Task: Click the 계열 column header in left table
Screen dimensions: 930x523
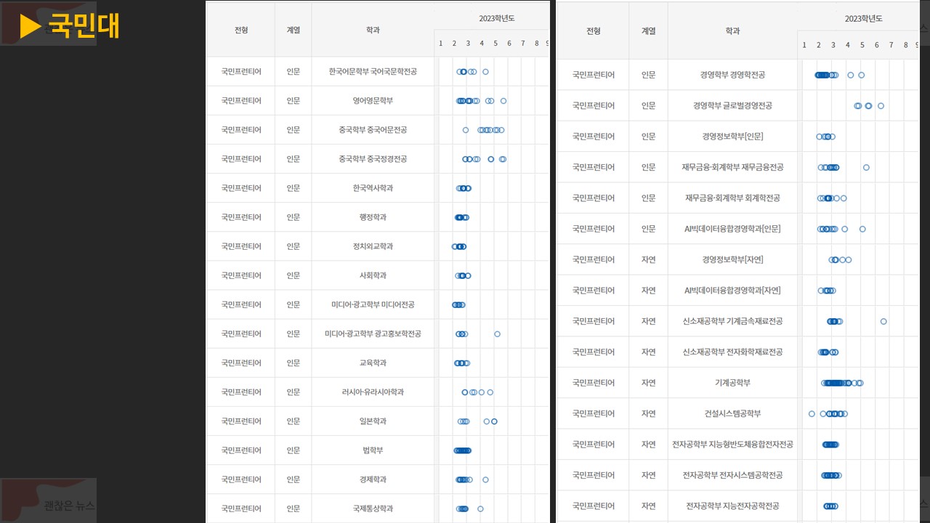Action: [x=293, y=31]
